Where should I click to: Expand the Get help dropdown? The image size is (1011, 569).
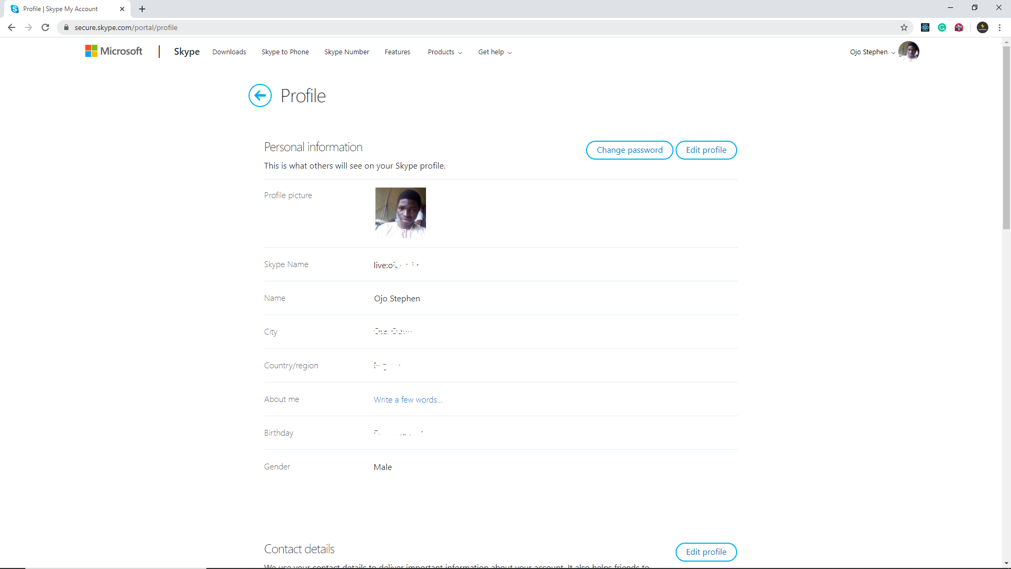point(495,52)
